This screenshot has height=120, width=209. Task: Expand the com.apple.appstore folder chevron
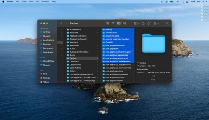(133, 71)
